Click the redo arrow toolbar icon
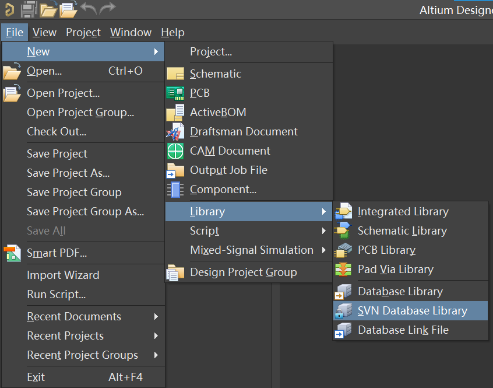This screenshot has width=493, height=388. (108, 8)
